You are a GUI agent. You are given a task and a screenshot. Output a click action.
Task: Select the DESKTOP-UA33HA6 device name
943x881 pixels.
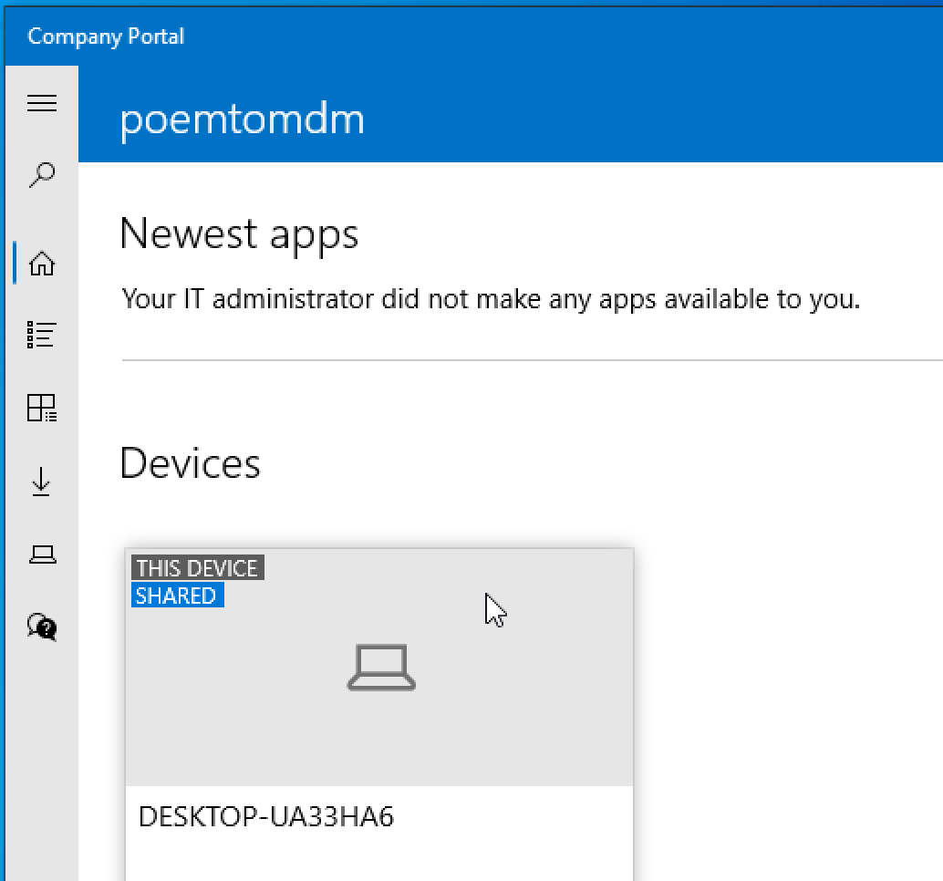tap(266, 817)
